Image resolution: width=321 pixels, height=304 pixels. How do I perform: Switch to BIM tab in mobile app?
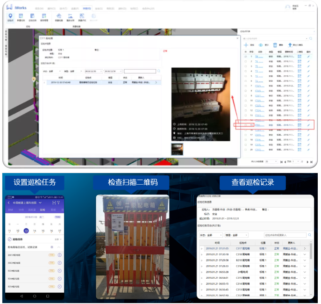[x=10, y=210]
